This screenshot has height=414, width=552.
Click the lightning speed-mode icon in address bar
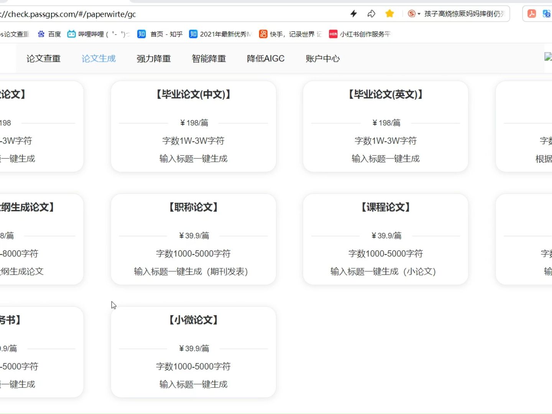pos(354,14)
